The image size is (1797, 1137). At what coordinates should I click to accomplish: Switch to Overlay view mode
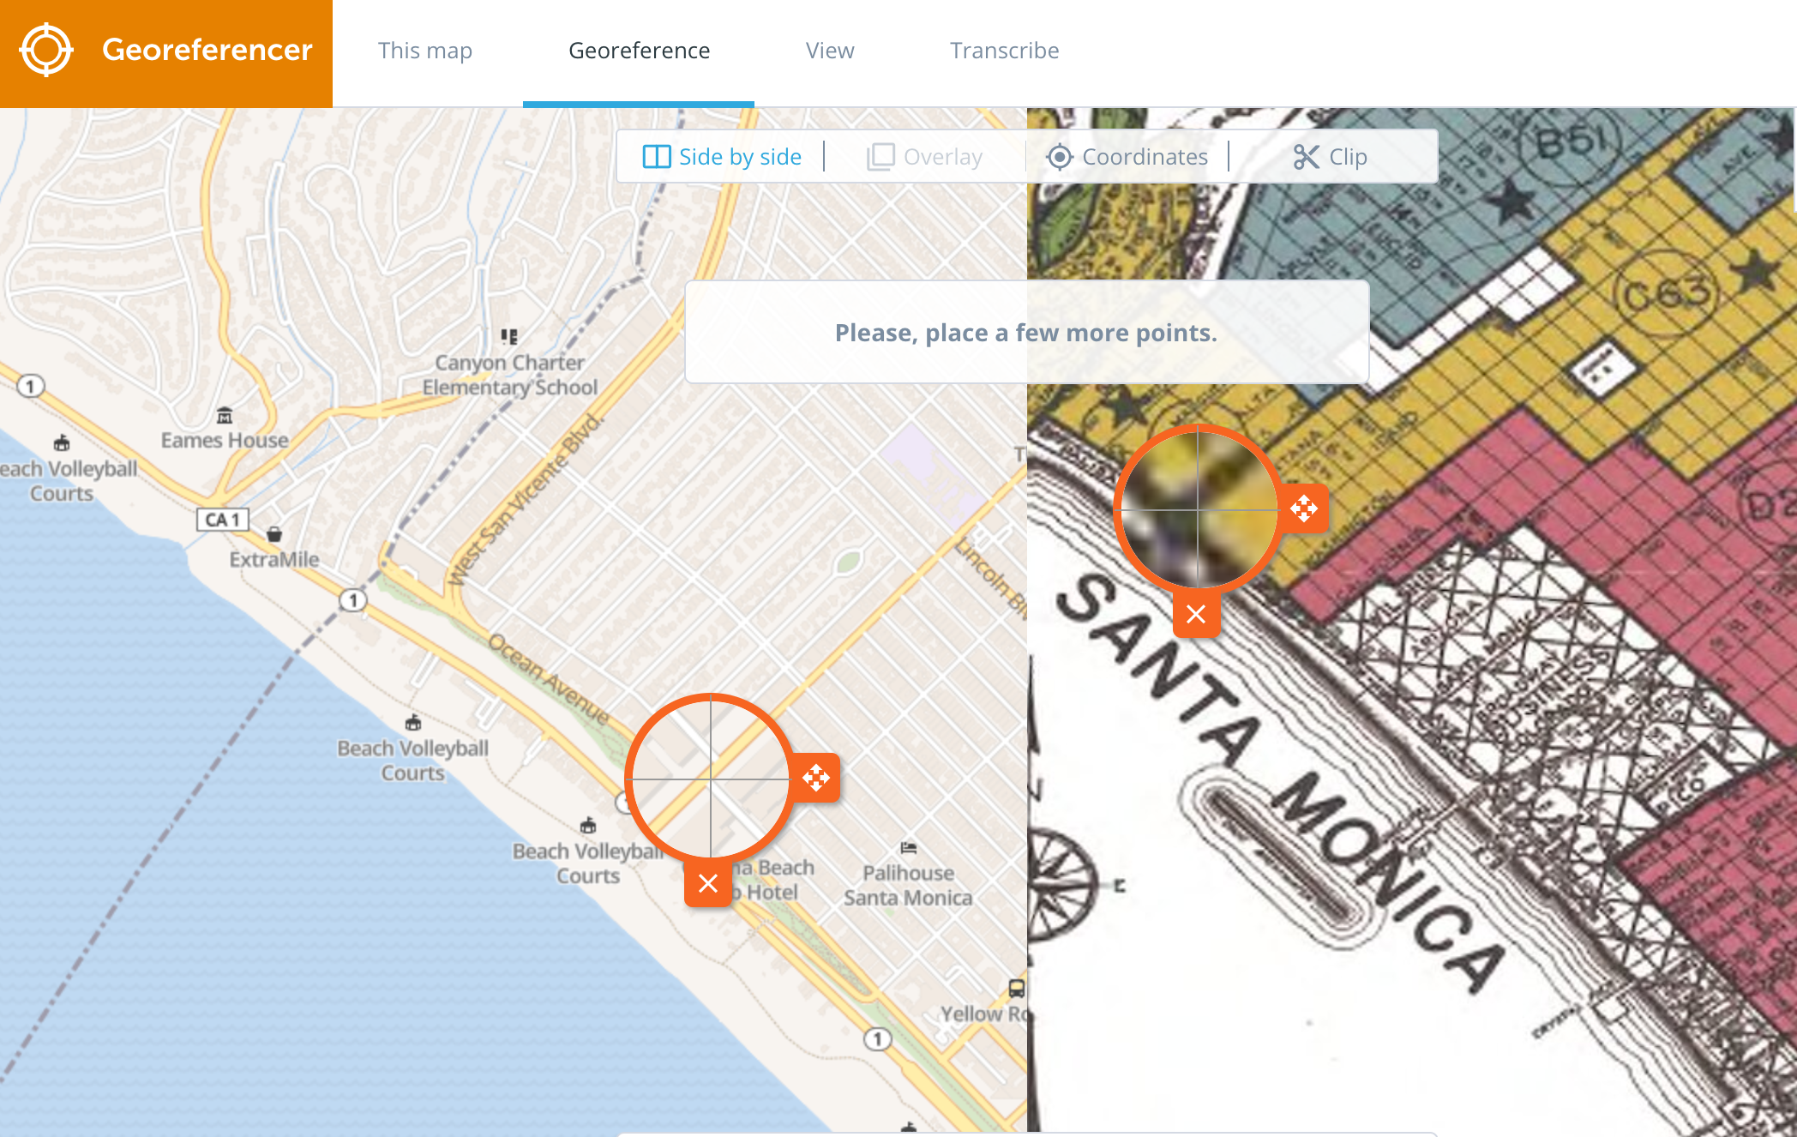click(942, 157)
